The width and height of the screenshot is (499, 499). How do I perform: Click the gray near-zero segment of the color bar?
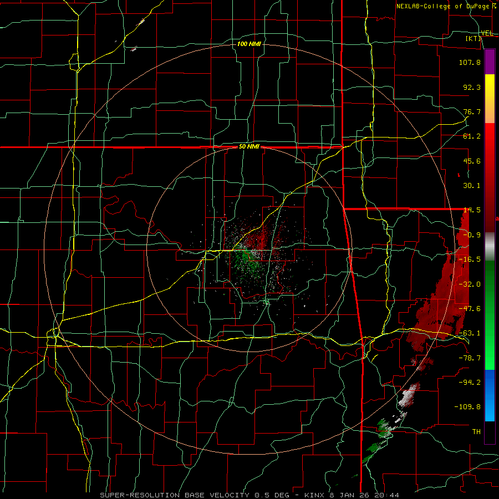point(490,247)
